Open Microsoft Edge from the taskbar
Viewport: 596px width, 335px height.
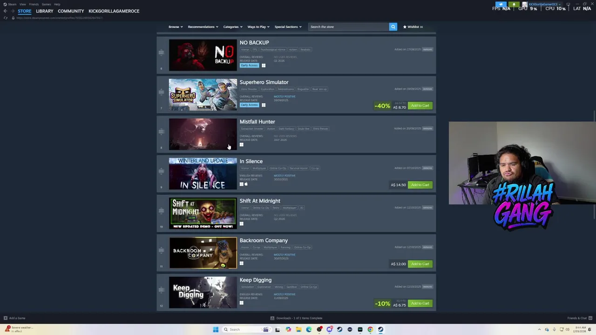(309, 329)
